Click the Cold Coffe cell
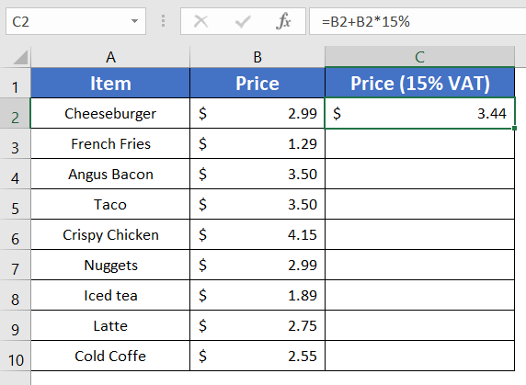The image size is (526, 385). [x=110, y=356]
